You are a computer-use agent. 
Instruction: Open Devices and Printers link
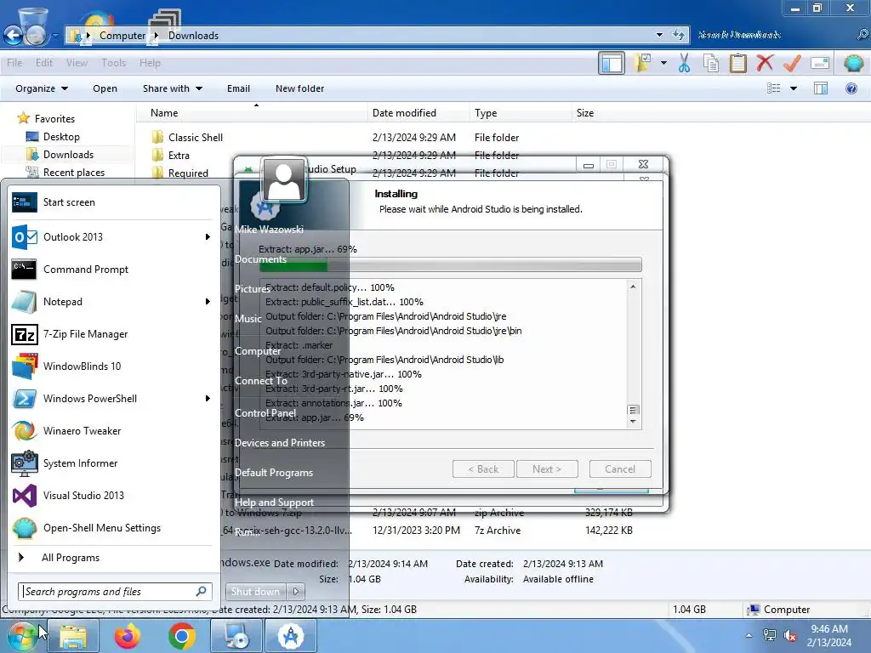click(279, 442)
